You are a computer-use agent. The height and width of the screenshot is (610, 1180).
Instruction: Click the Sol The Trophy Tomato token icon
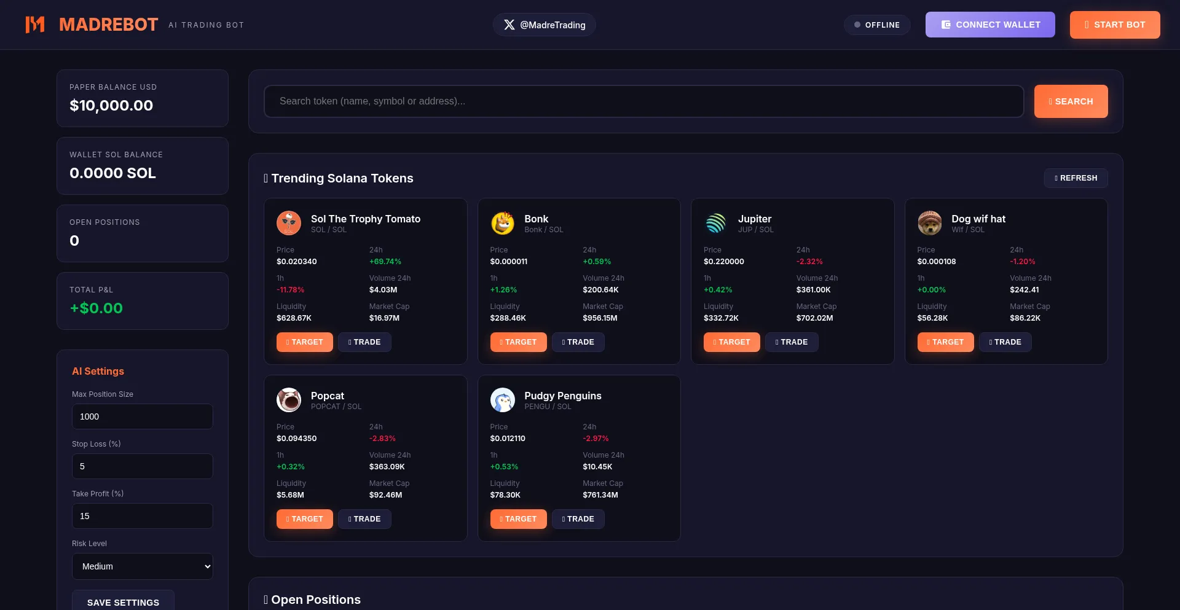coord(289,223)
